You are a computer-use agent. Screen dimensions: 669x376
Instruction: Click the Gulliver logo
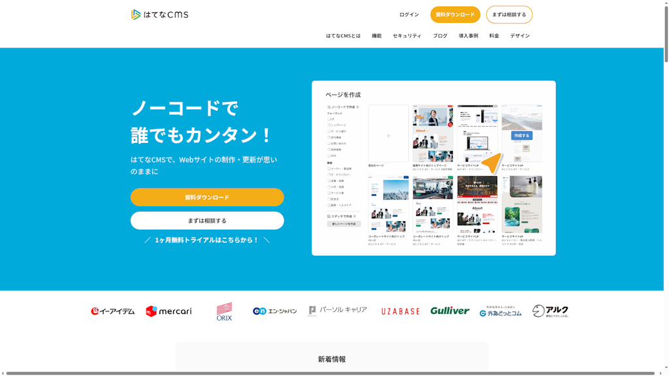point(449,311)
